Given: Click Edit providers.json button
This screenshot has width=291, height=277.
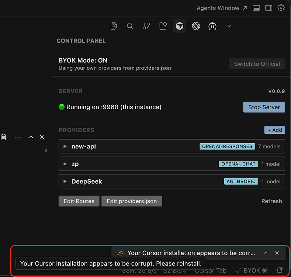Looking at the screenshot, I should click(x=132, y=201).
